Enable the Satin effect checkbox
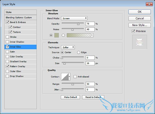 pyautogui.click(x=7, y=52)
